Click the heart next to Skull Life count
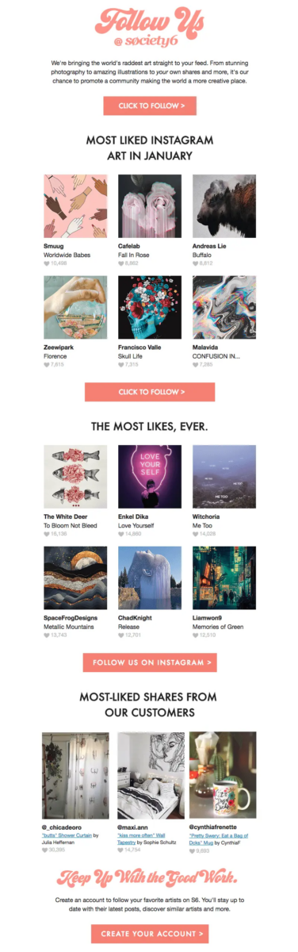 coord(121,365)
